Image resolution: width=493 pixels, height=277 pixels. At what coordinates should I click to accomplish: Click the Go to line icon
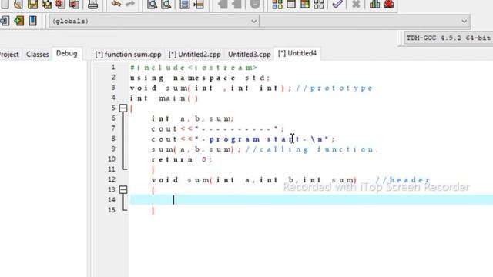pos(199,4)
